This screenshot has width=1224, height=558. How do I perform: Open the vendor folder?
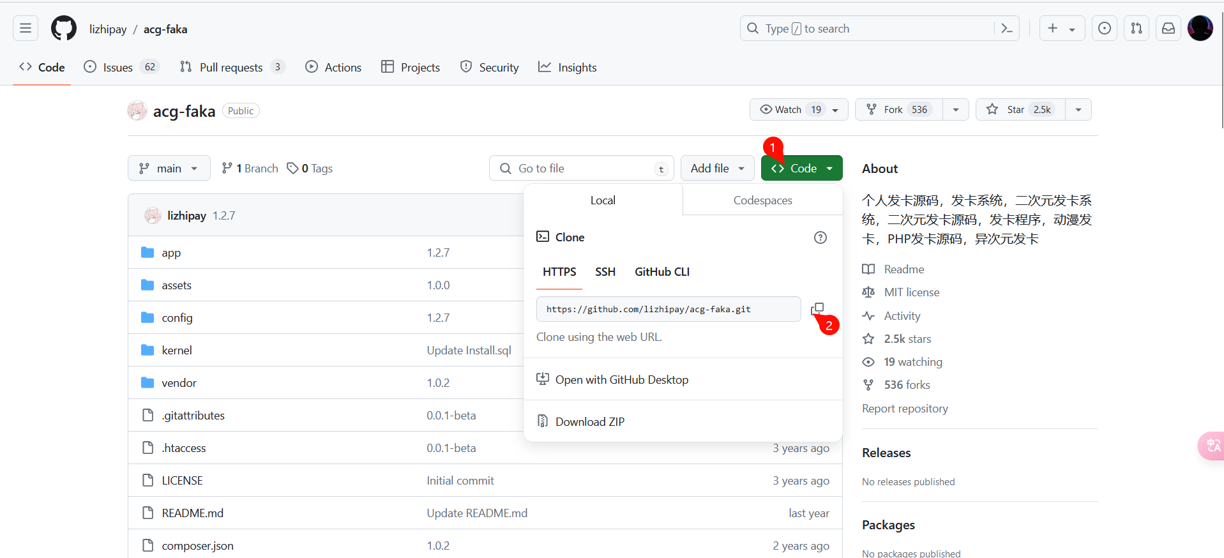click(179, 383)
